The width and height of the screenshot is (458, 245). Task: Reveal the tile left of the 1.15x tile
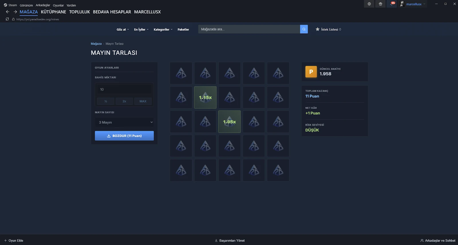click(x=181, y=97)
